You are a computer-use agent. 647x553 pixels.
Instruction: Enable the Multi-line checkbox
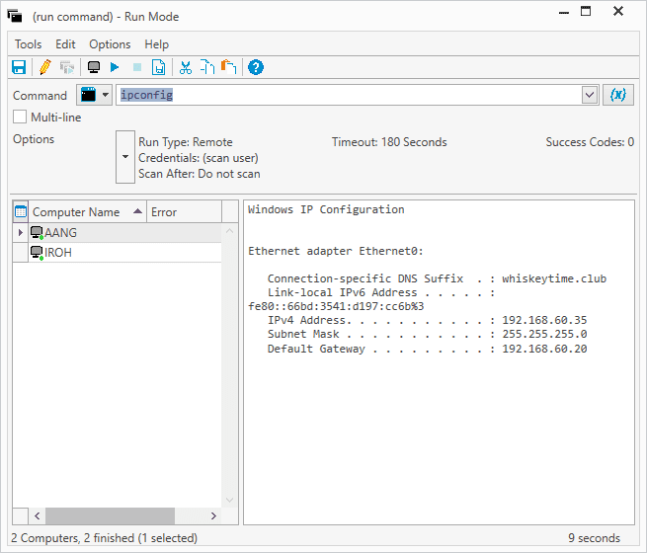tap(20, 118)
